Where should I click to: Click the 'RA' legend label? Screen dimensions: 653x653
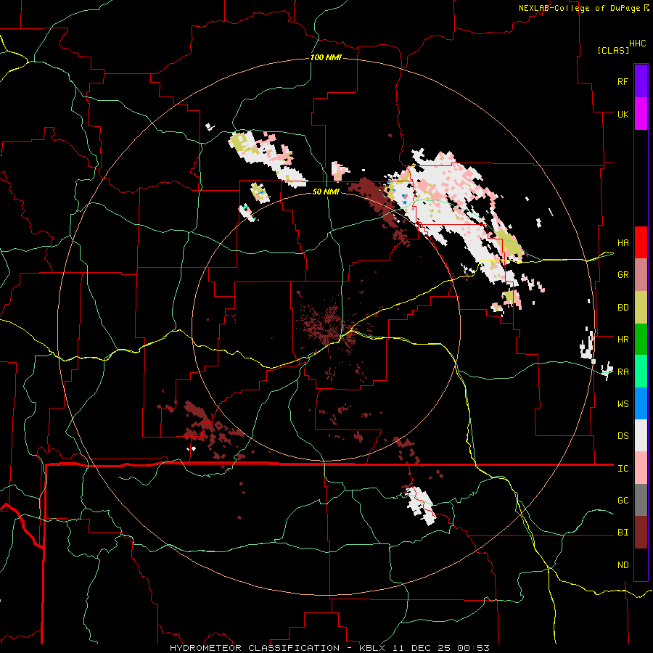[623, 371]
